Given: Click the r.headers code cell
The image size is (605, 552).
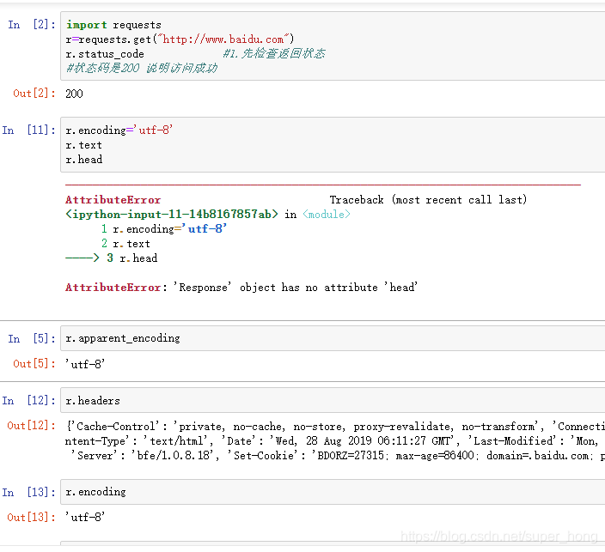Looking at the screenshot, I should coord(333,401).
